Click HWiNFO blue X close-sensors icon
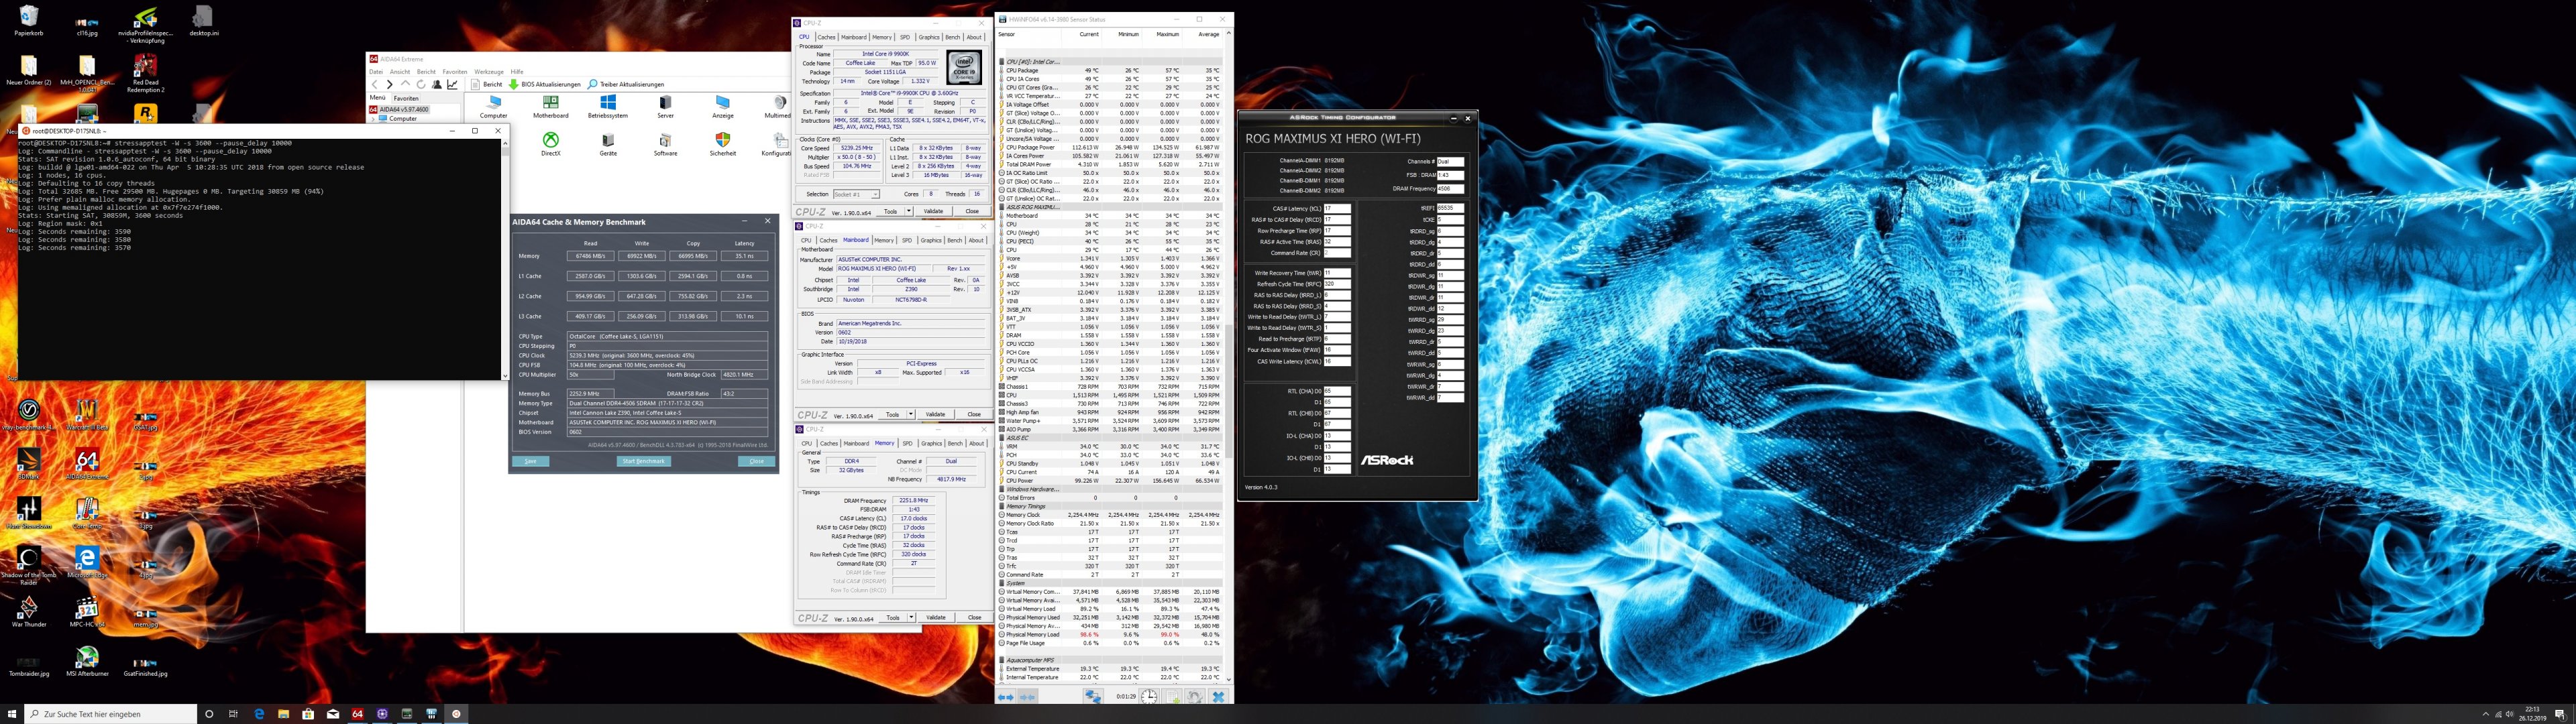2576x724 pixels. point(1218,697)
